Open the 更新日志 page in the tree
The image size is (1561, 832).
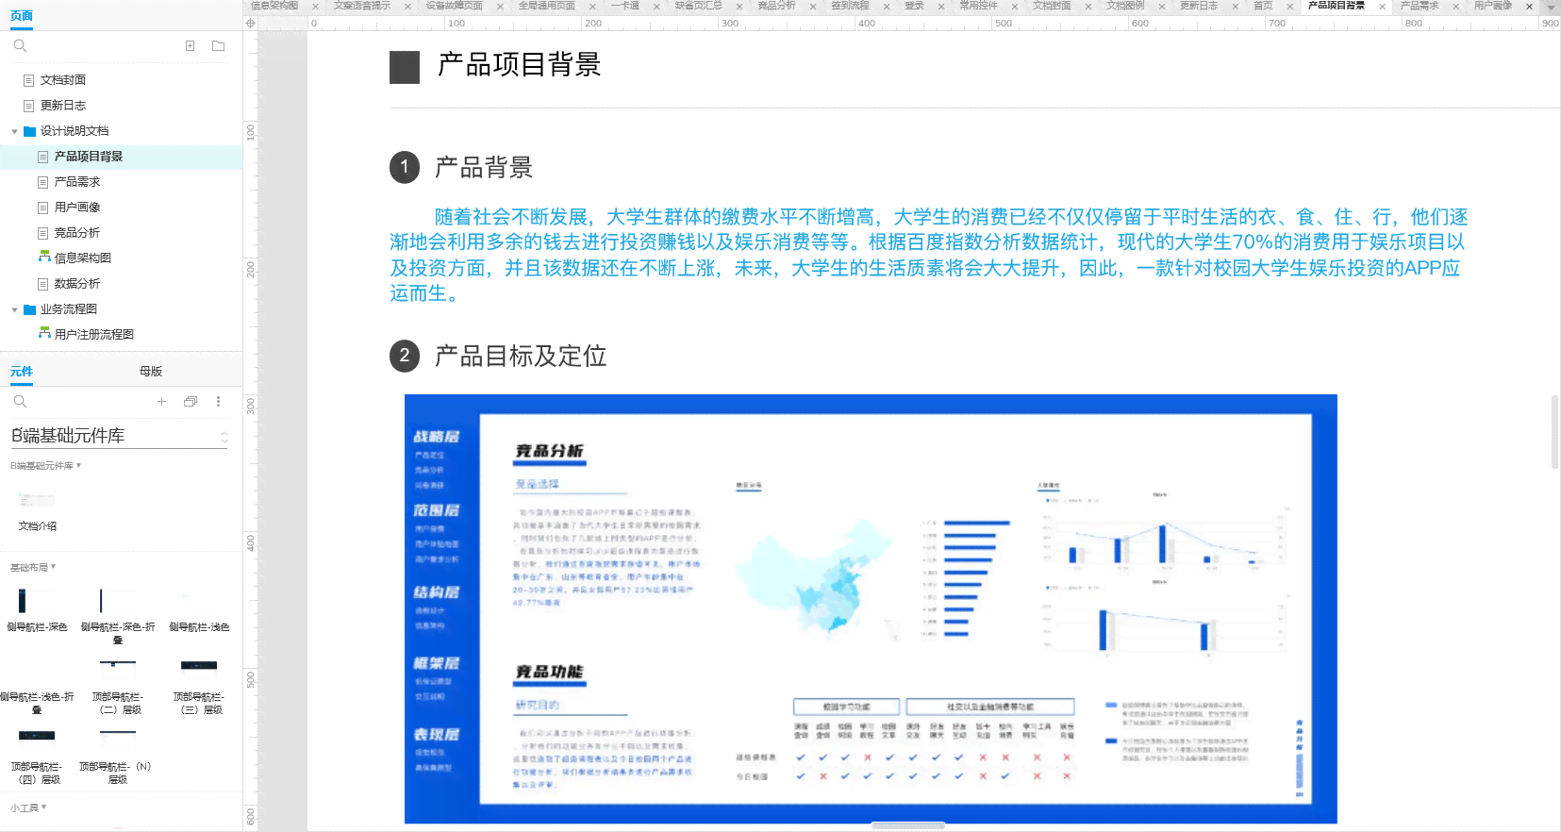(63, 106)
